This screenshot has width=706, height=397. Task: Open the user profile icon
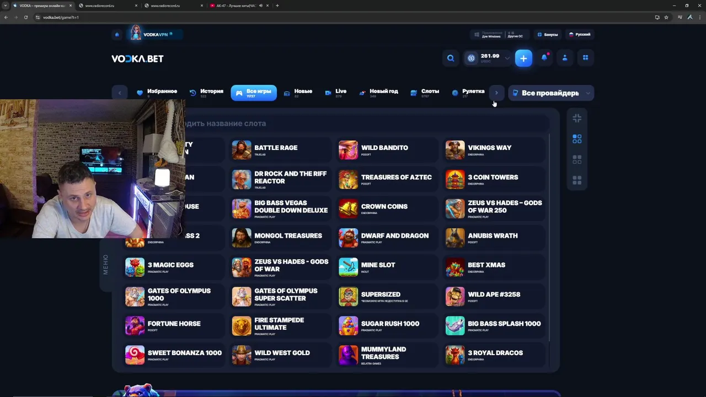(x=565, y=57)
